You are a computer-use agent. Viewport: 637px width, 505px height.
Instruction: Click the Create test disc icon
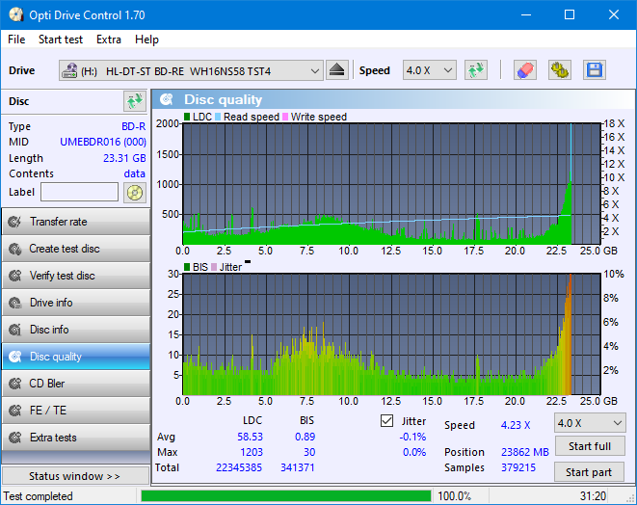[15, 249]
